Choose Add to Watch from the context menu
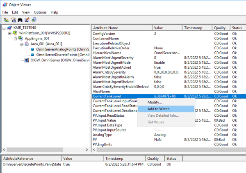Screen dimensions: 246x173 pyautogui.click(x=166, y=109)
